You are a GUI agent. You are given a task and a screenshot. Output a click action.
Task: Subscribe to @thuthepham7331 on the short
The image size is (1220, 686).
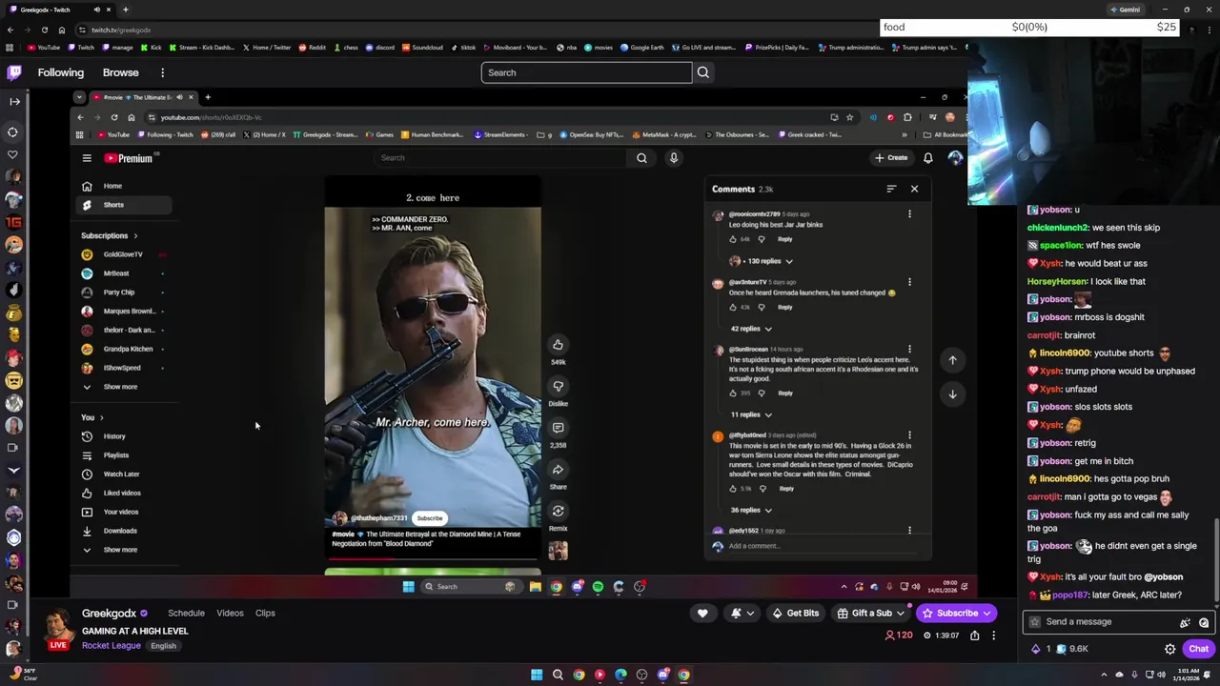coord(430,518)
